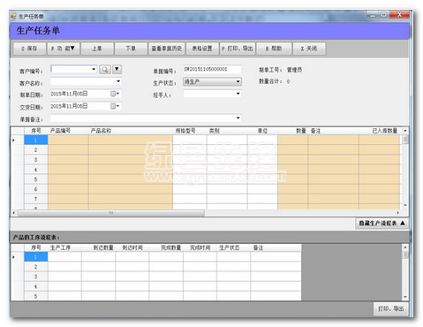Click product grid horizontal scrollbar thumb
423x327 pixels.
tap(111, 213)
